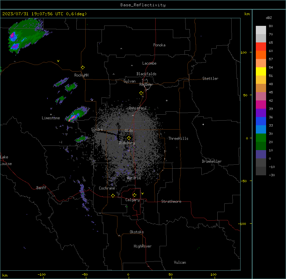The image size is (286, 279).
Task: Click the white caret marker below Innisfail label
Action: coord(133,116)
